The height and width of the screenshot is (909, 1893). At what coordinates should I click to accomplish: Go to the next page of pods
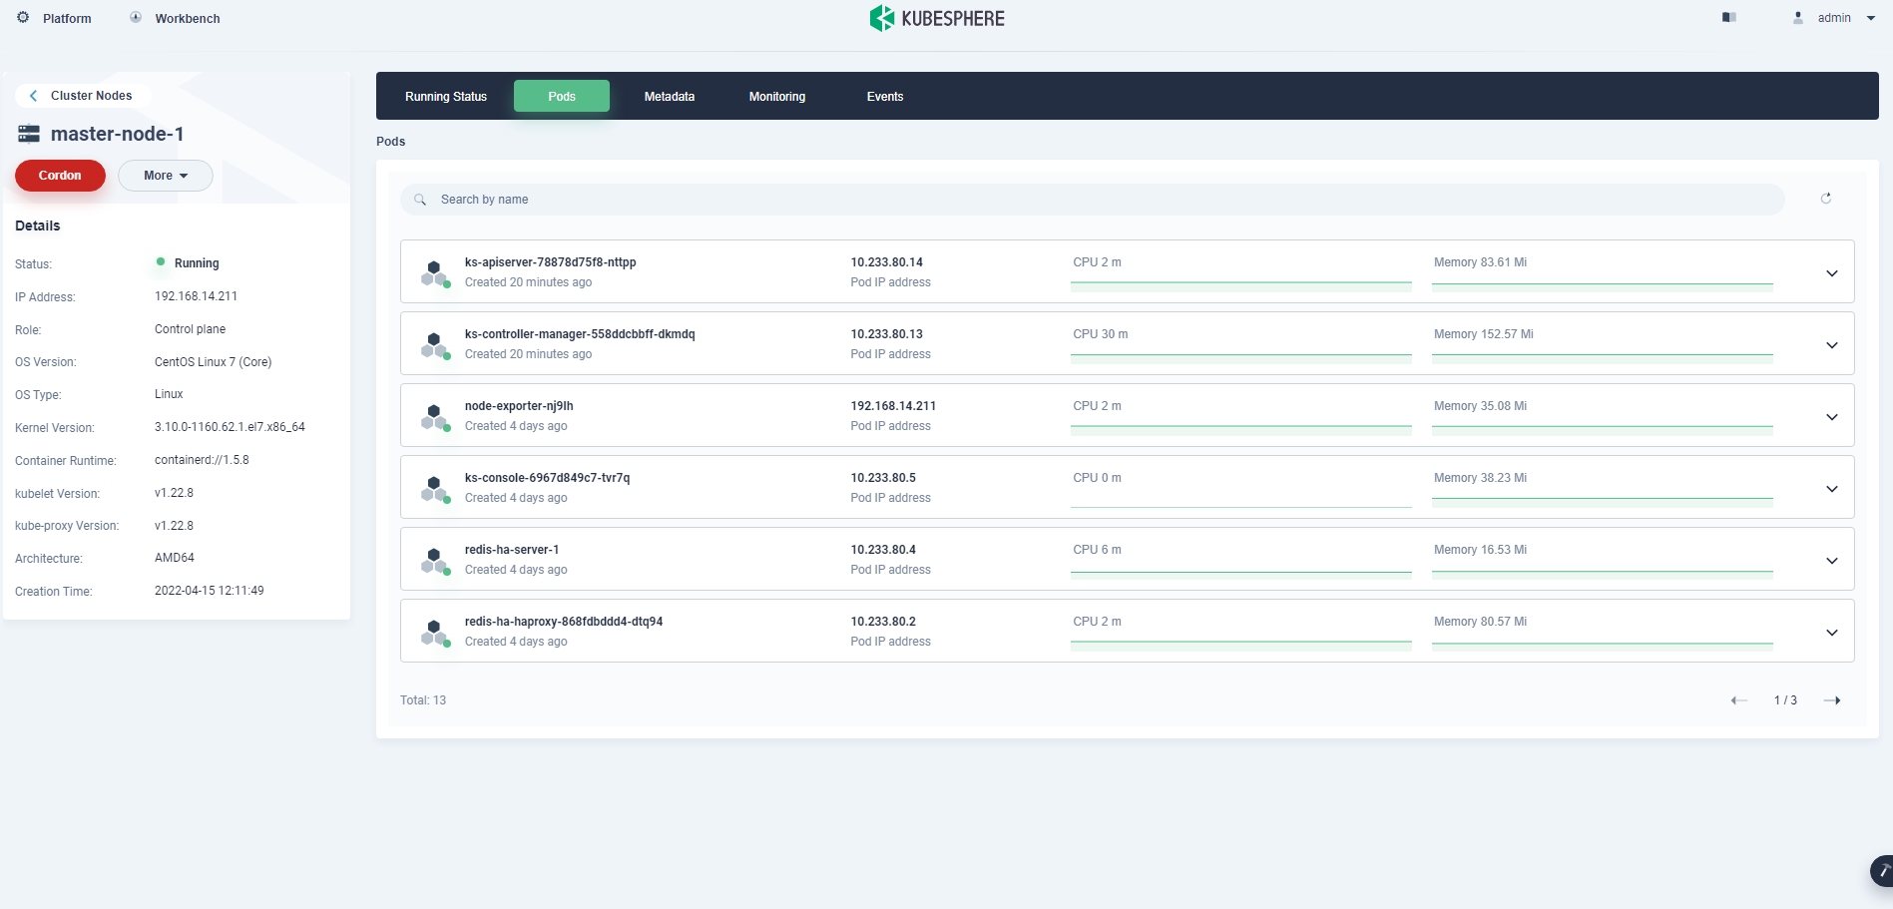tap(1831, 700)
